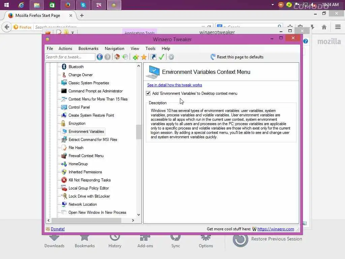Click the Command Prompt as Administrator icon
The image size is (345, 259).
[64, 91]
